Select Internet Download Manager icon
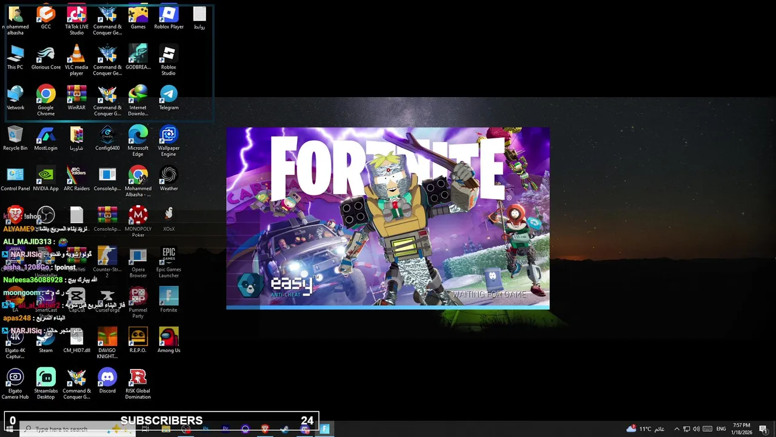This screenshot has width=776, height=437. tap(138, 101)
